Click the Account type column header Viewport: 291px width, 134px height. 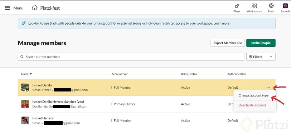120,74
